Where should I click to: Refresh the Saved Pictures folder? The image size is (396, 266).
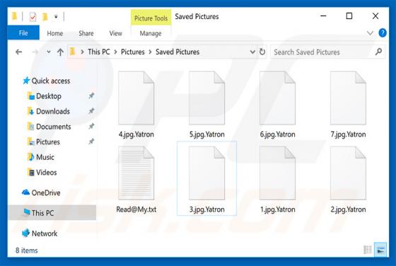[x=262, y=52]
